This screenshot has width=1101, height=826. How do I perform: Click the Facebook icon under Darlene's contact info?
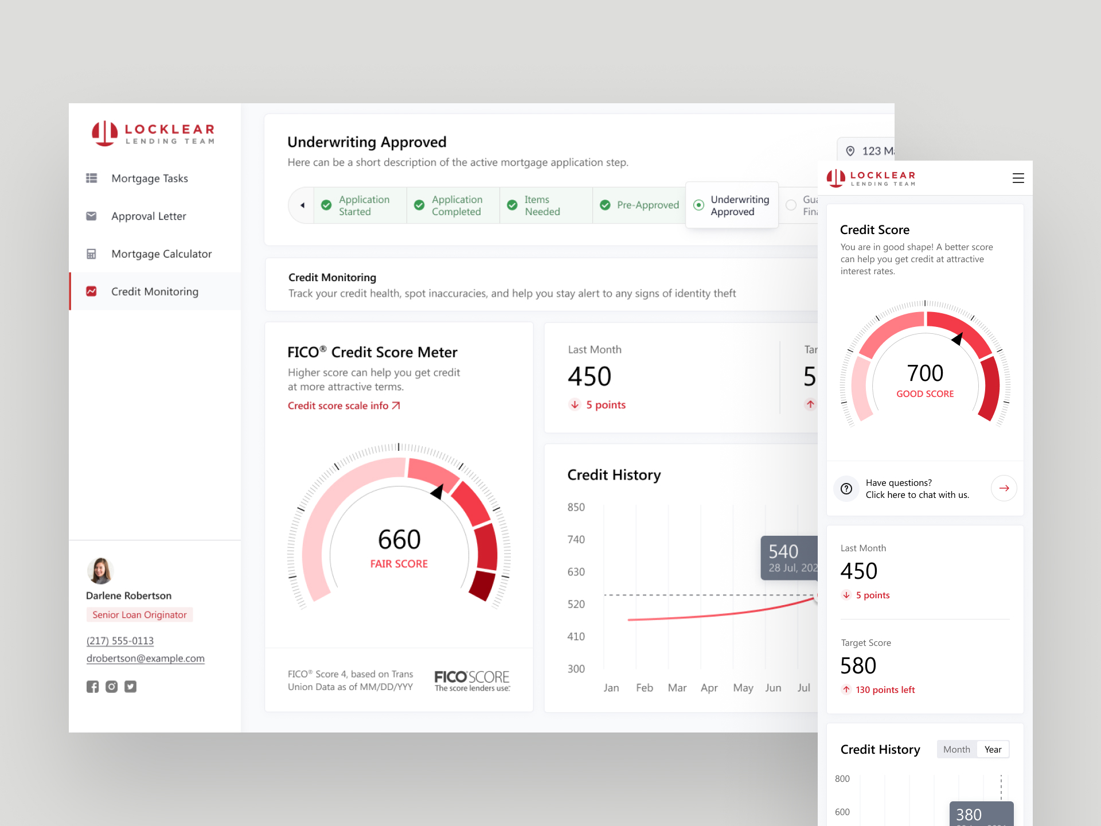click(x=92, y=687)
